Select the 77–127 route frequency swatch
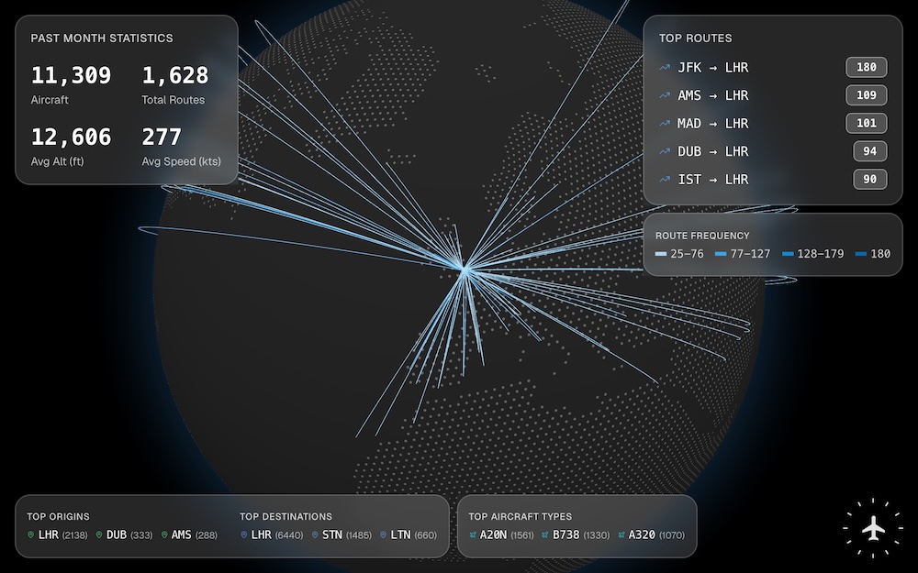The height and width of the screenshot is (573, 918). pyautogui.click(x=721, y=254)
